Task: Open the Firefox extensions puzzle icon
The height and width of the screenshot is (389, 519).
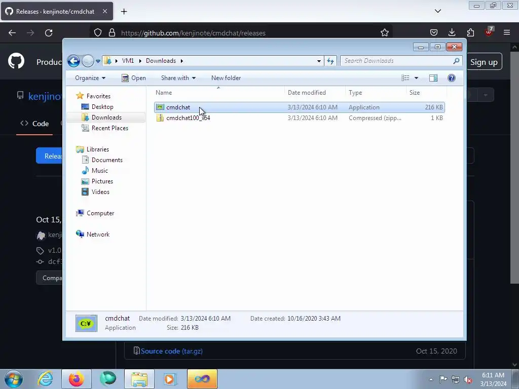Action: (x=470, y=32)
